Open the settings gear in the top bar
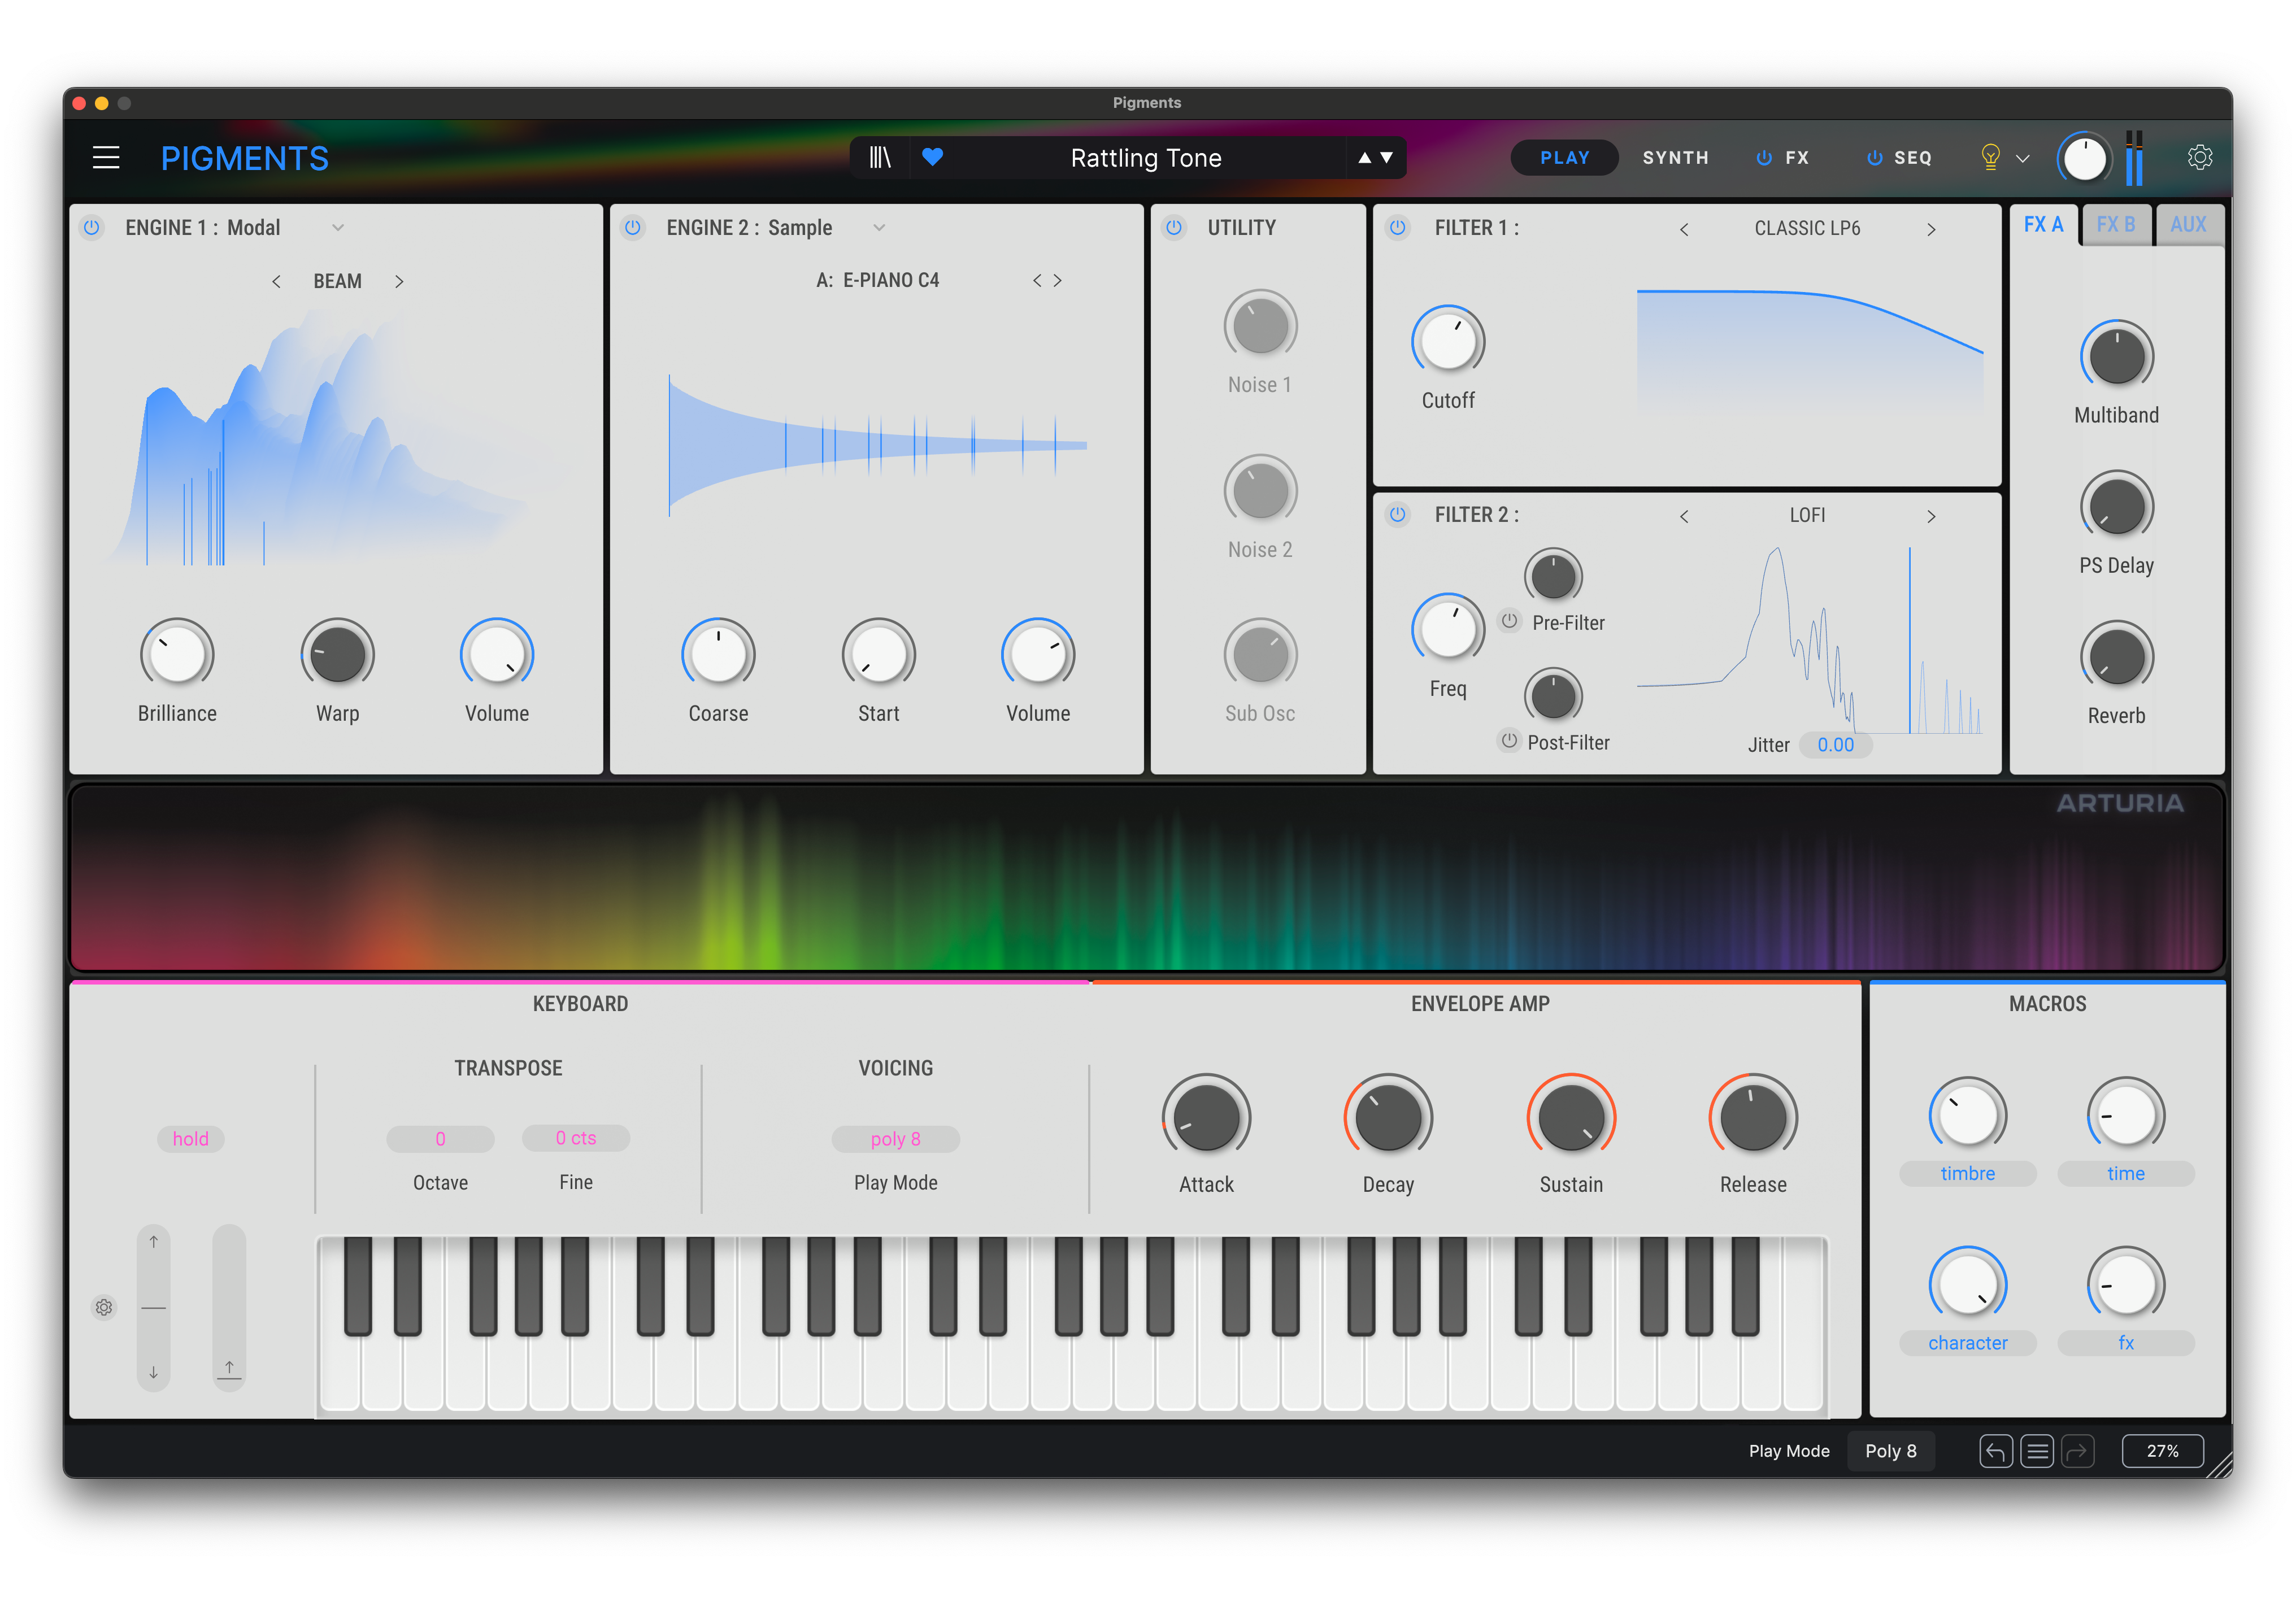The height and width of the screenshot is (1607, 2296). point(2199,157)
